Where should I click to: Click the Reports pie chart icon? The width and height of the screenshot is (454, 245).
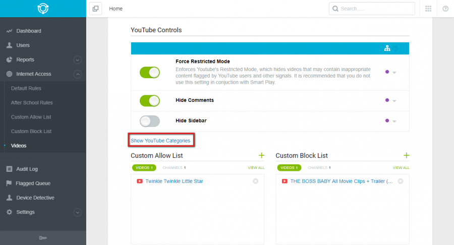pos(9,59)
